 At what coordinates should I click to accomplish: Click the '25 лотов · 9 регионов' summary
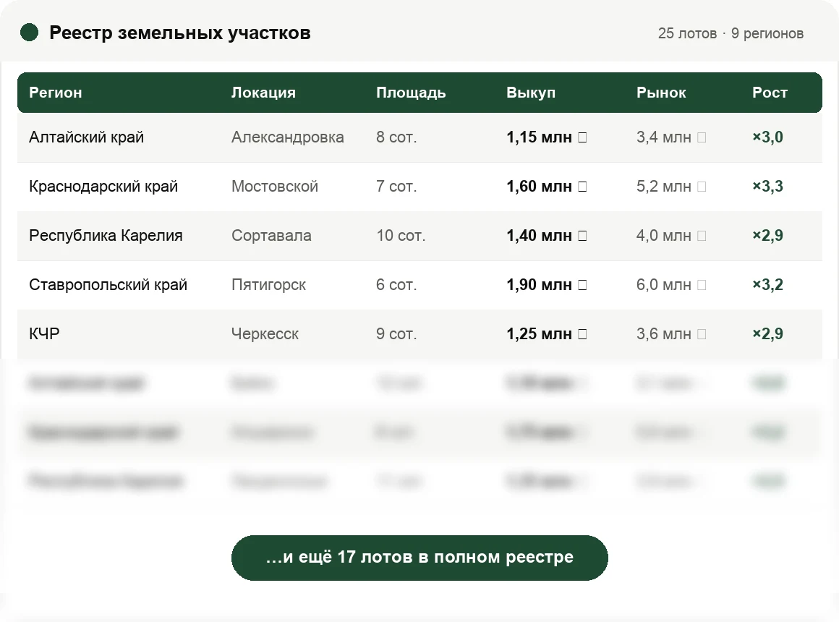pos(731,33)
